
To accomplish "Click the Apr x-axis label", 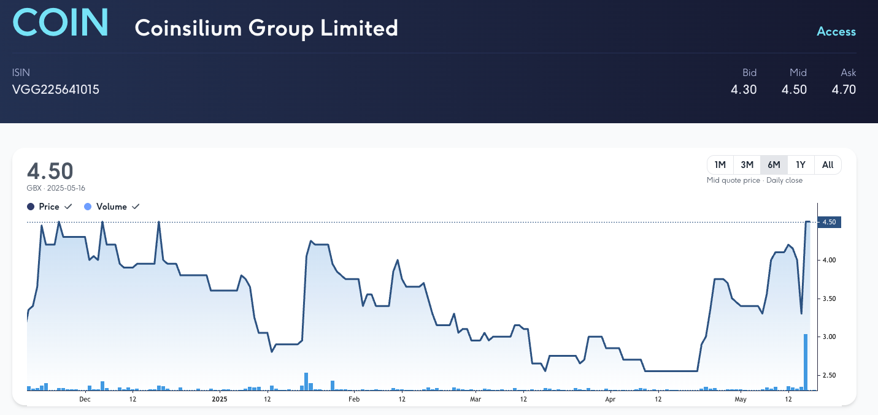I will (610, 399).
